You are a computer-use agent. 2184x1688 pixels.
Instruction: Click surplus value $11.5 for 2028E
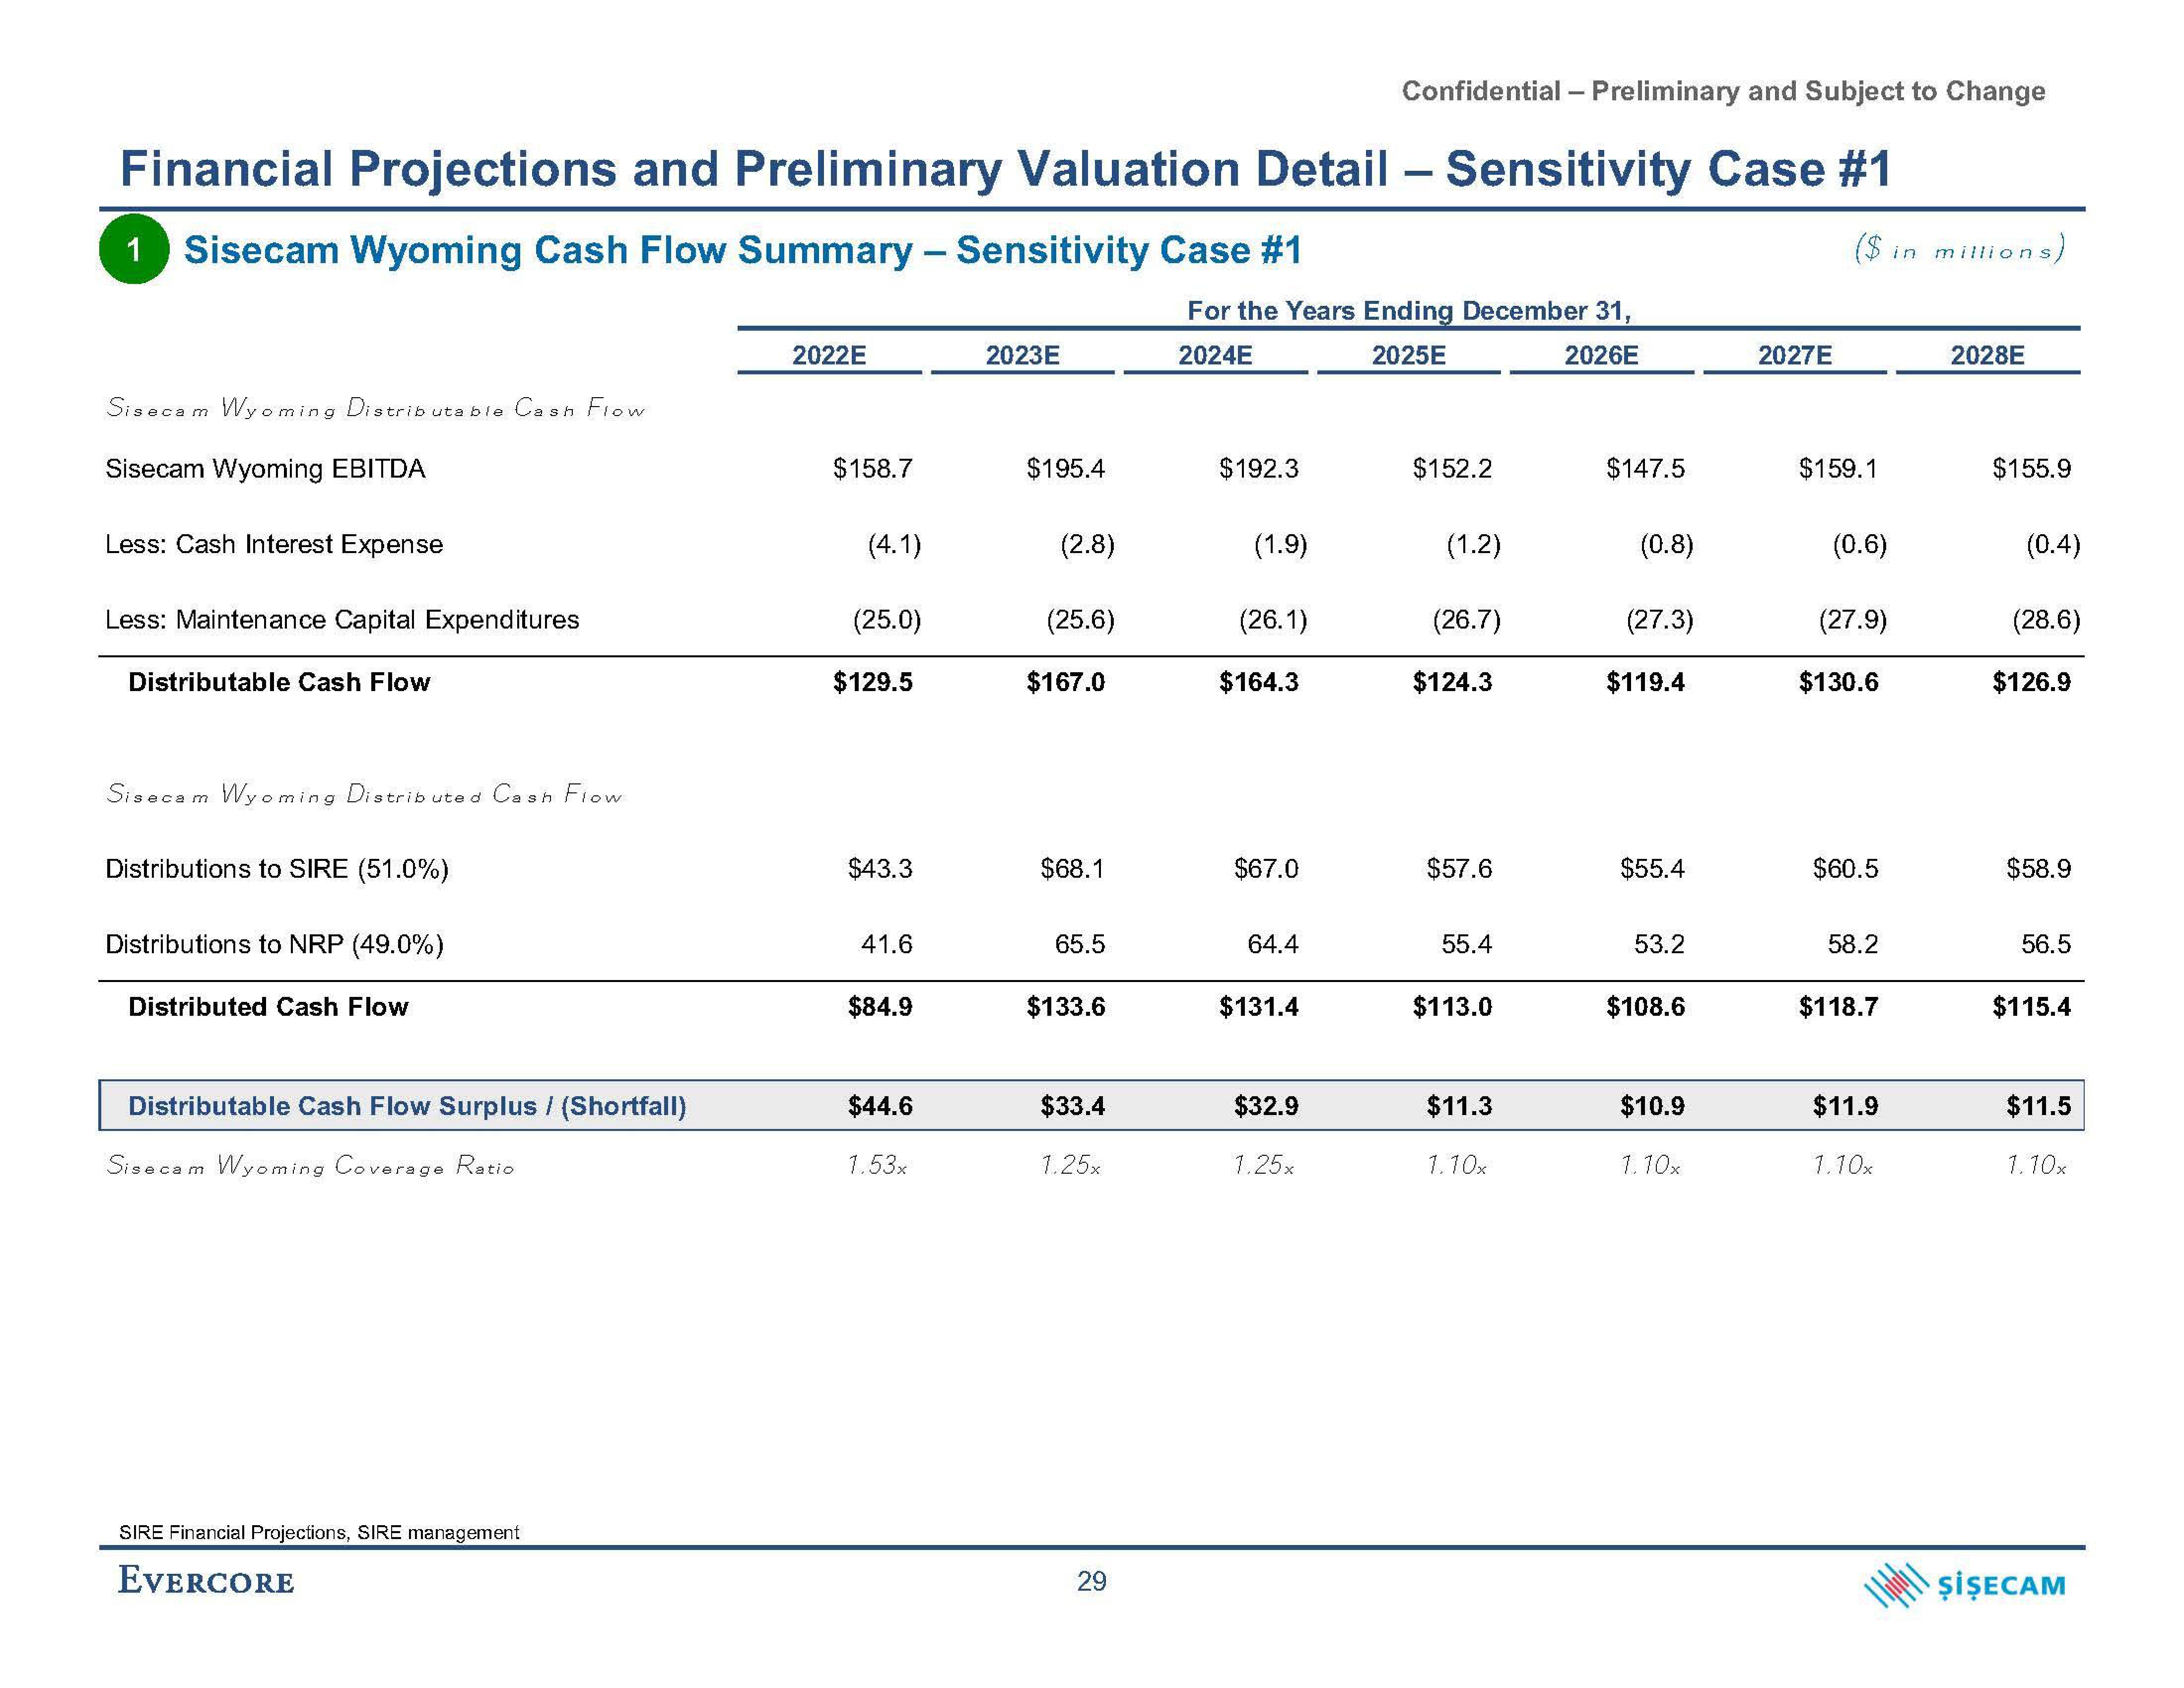pyautogui.click(x=2039, y=1106)
